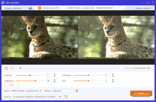Click the orange plus Change Source icon

pos(40,8)
